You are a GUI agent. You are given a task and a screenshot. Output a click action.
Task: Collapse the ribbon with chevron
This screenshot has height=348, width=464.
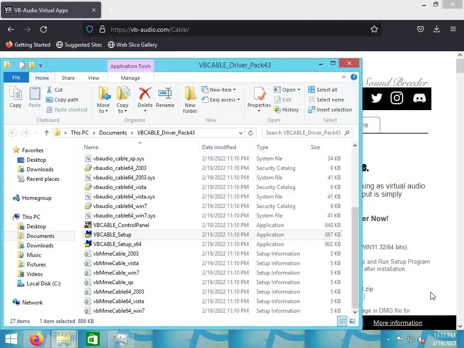pyautogui.click(x=343, y=77)
